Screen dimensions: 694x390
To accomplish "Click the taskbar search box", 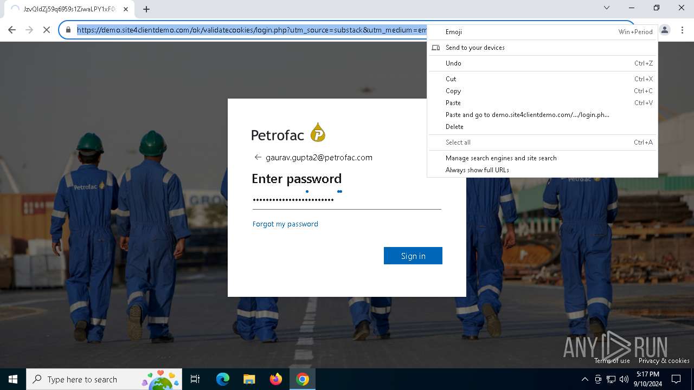I will point(104,379).
